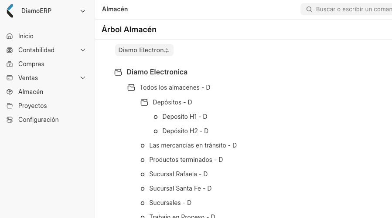The image size is (392, 218).
Task: Collapse the Depósitos - D folder
Action: 144,102
